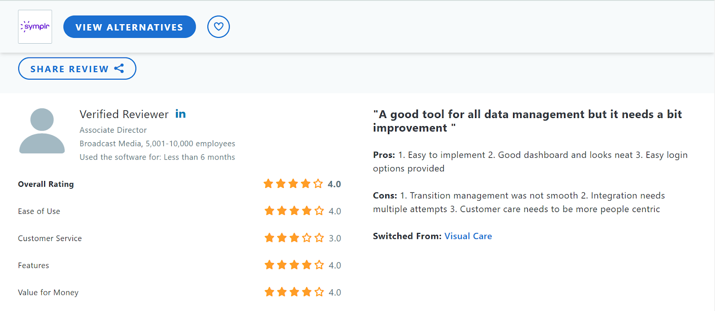
Task: Click the Ease of Use stars
Action: click(294, 211)
